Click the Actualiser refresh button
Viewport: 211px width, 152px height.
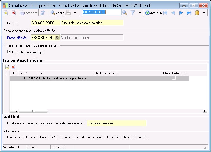pyautogui.click(x=154, y=13)
